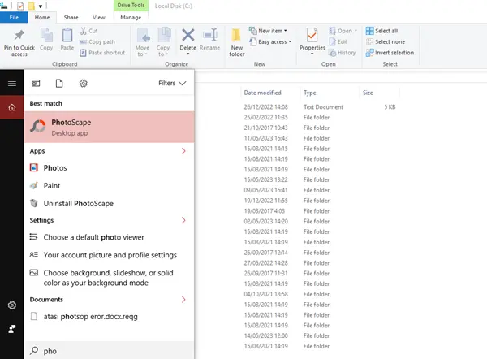Open PhotoScape best match result
Screen dimensions: 487x359
109,128
